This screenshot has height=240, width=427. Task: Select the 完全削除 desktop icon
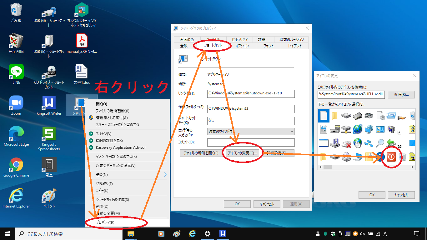pos(16,44)
